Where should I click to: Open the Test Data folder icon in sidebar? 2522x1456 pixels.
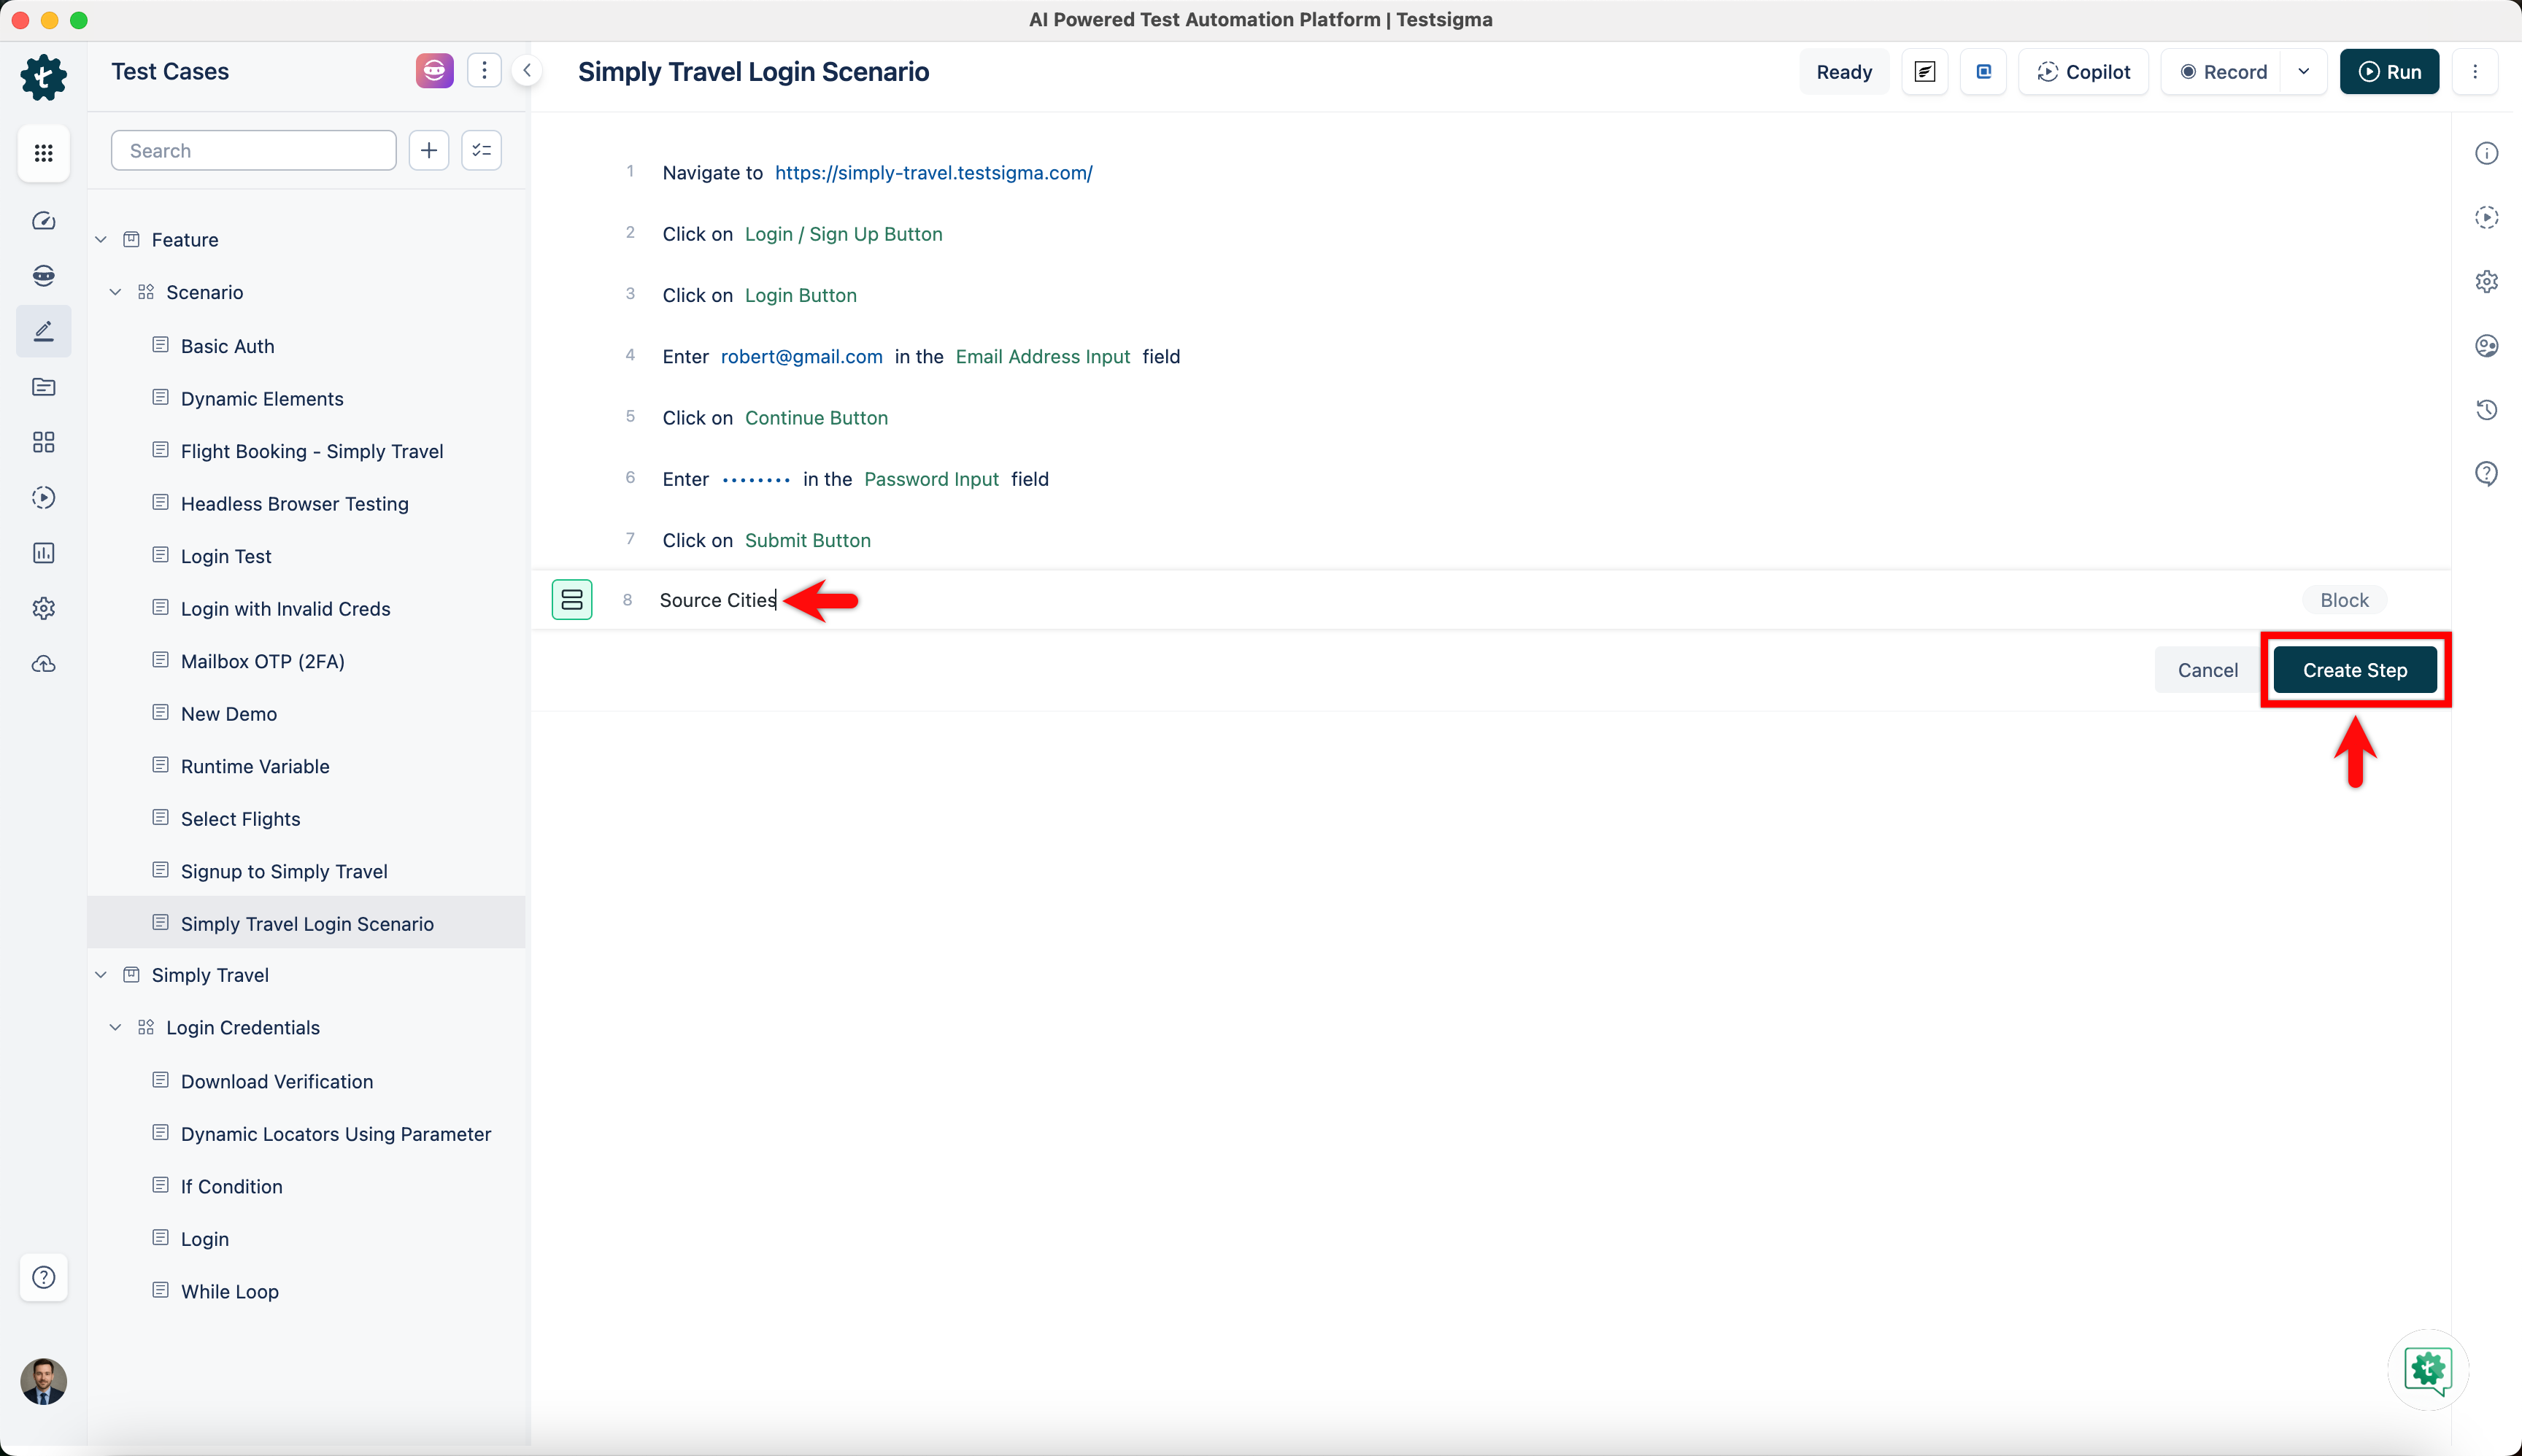43,387
